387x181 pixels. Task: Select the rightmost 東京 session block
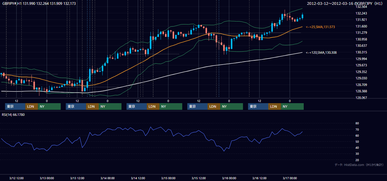(x=258, y=106)
